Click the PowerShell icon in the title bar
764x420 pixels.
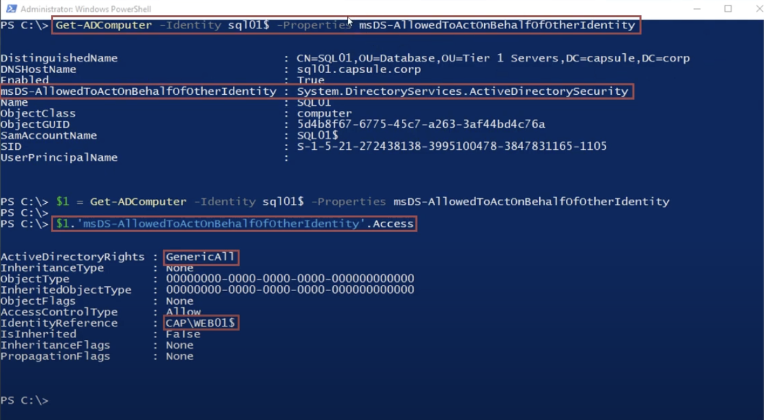point(11,9)
